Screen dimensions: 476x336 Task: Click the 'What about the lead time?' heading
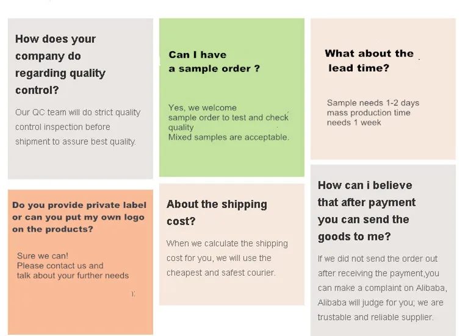point(369,61)
